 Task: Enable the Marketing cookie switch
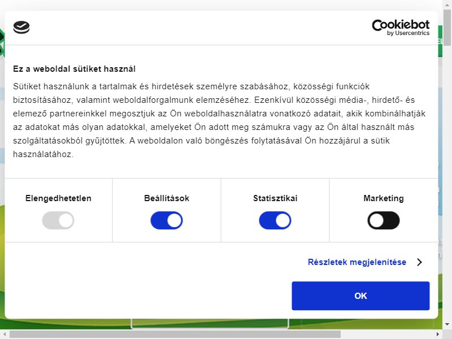click(x=384, y=220)
